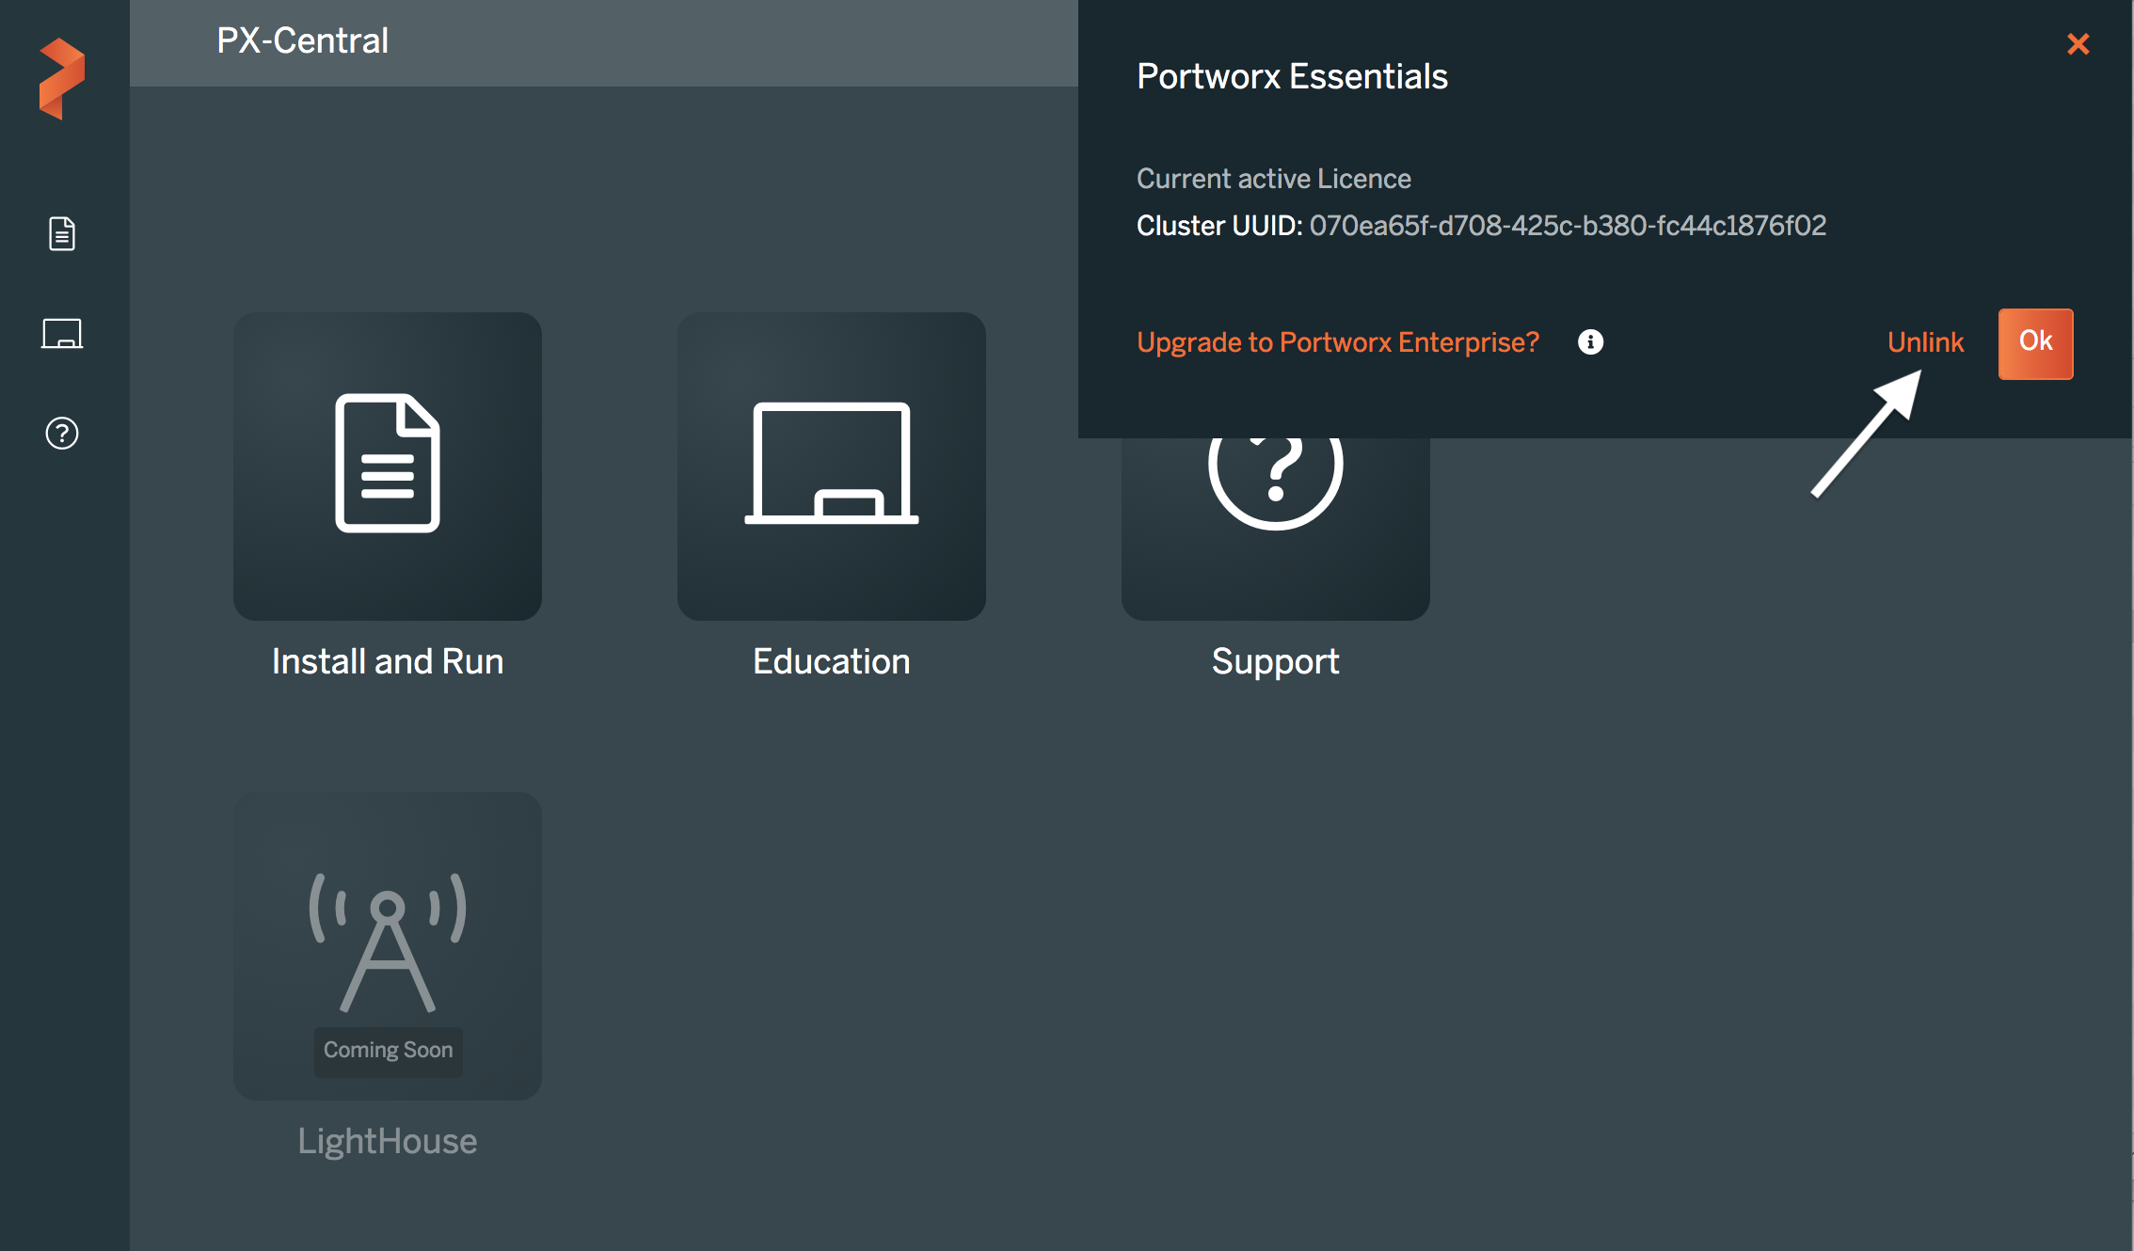Close the Portworx Essentials dialog
Image resolution: width=2134 pixels, height=1251 pixels.
(x=2078, y=43)
